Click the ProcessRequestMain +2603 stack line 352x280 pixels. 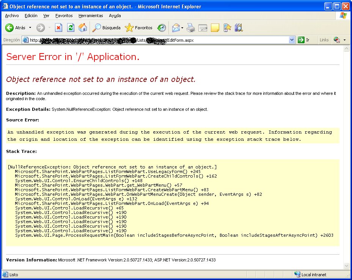point(174,235)
